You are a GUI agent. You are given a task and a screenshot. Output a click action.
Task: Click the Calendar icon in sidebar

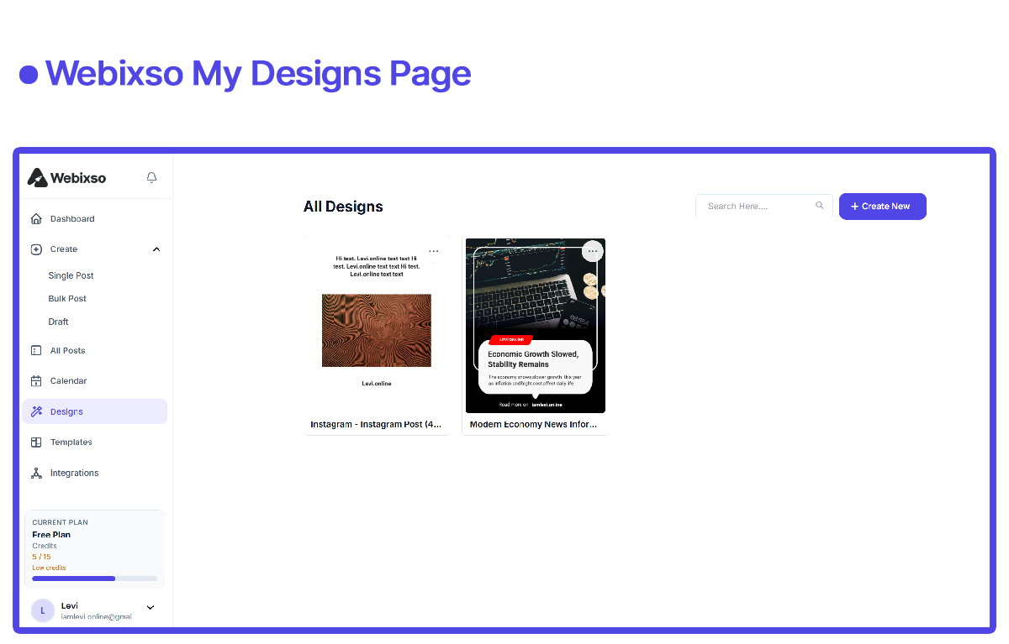point(36,381)
